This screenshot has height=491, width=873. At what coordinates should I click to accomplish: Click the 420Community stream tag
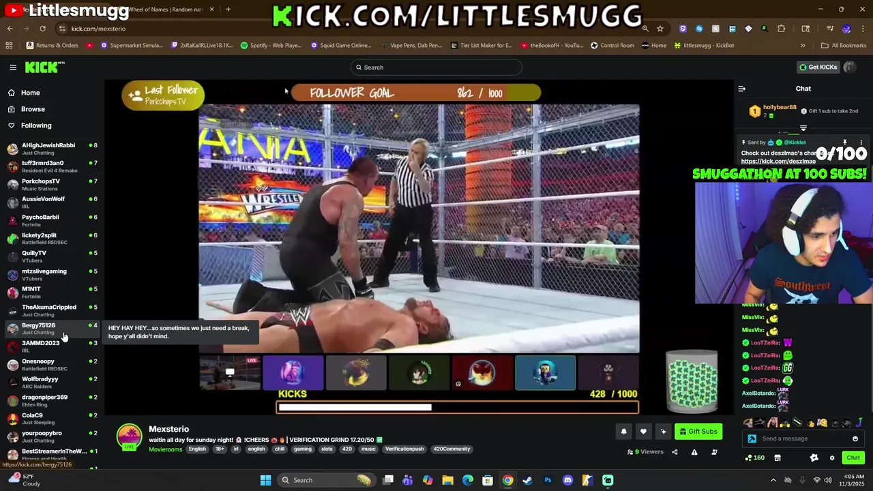click(x=452, y=449)
